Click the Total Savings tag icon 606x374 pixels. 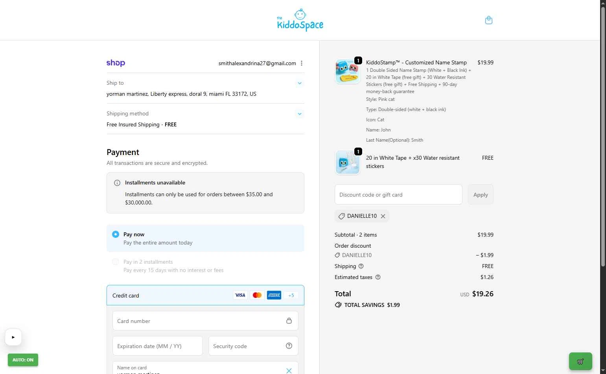[338, 305]
